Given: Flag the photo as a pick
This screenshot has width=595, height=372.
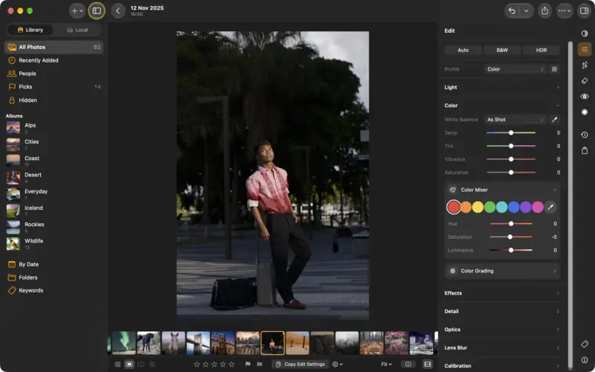Looking at the screenshot, I should [x=248, y=364].
